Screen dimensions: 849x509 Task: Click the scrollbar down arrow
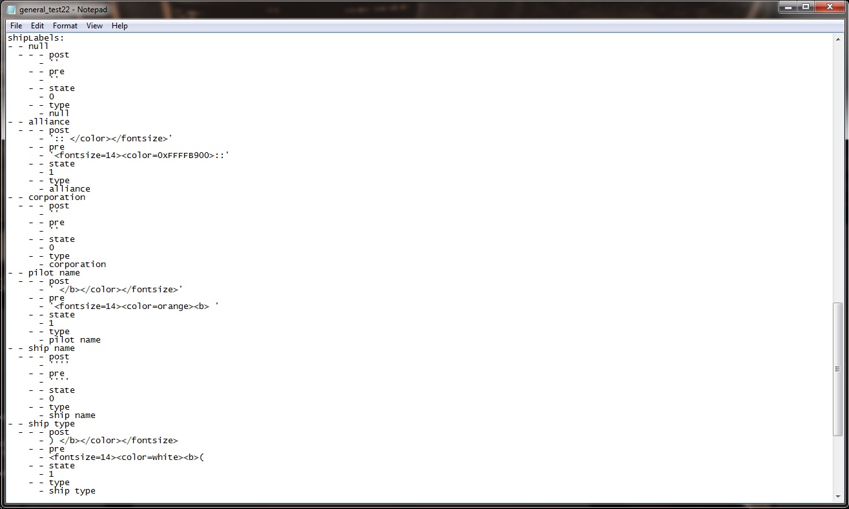(837, 495)
